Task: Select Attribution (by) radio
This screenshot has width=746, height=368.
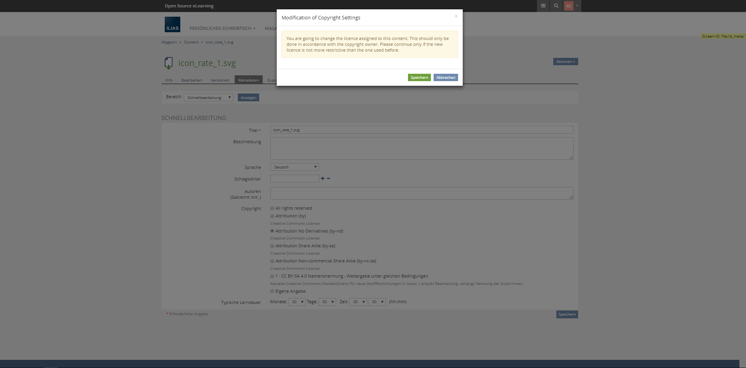Action: (272, 216)
